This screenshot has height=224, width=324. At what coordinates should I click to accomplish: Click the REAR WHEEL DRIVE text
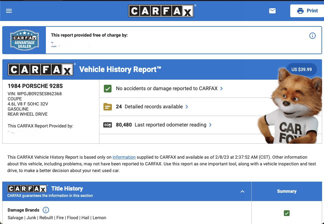click(x=27, y=114)
